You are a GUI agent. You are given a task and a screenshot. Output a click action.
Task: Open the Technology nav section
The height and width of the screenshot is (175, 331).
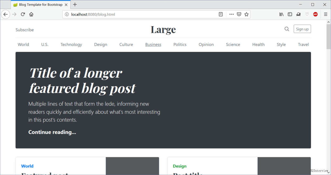pyautogui.click(x=71, y=45)
